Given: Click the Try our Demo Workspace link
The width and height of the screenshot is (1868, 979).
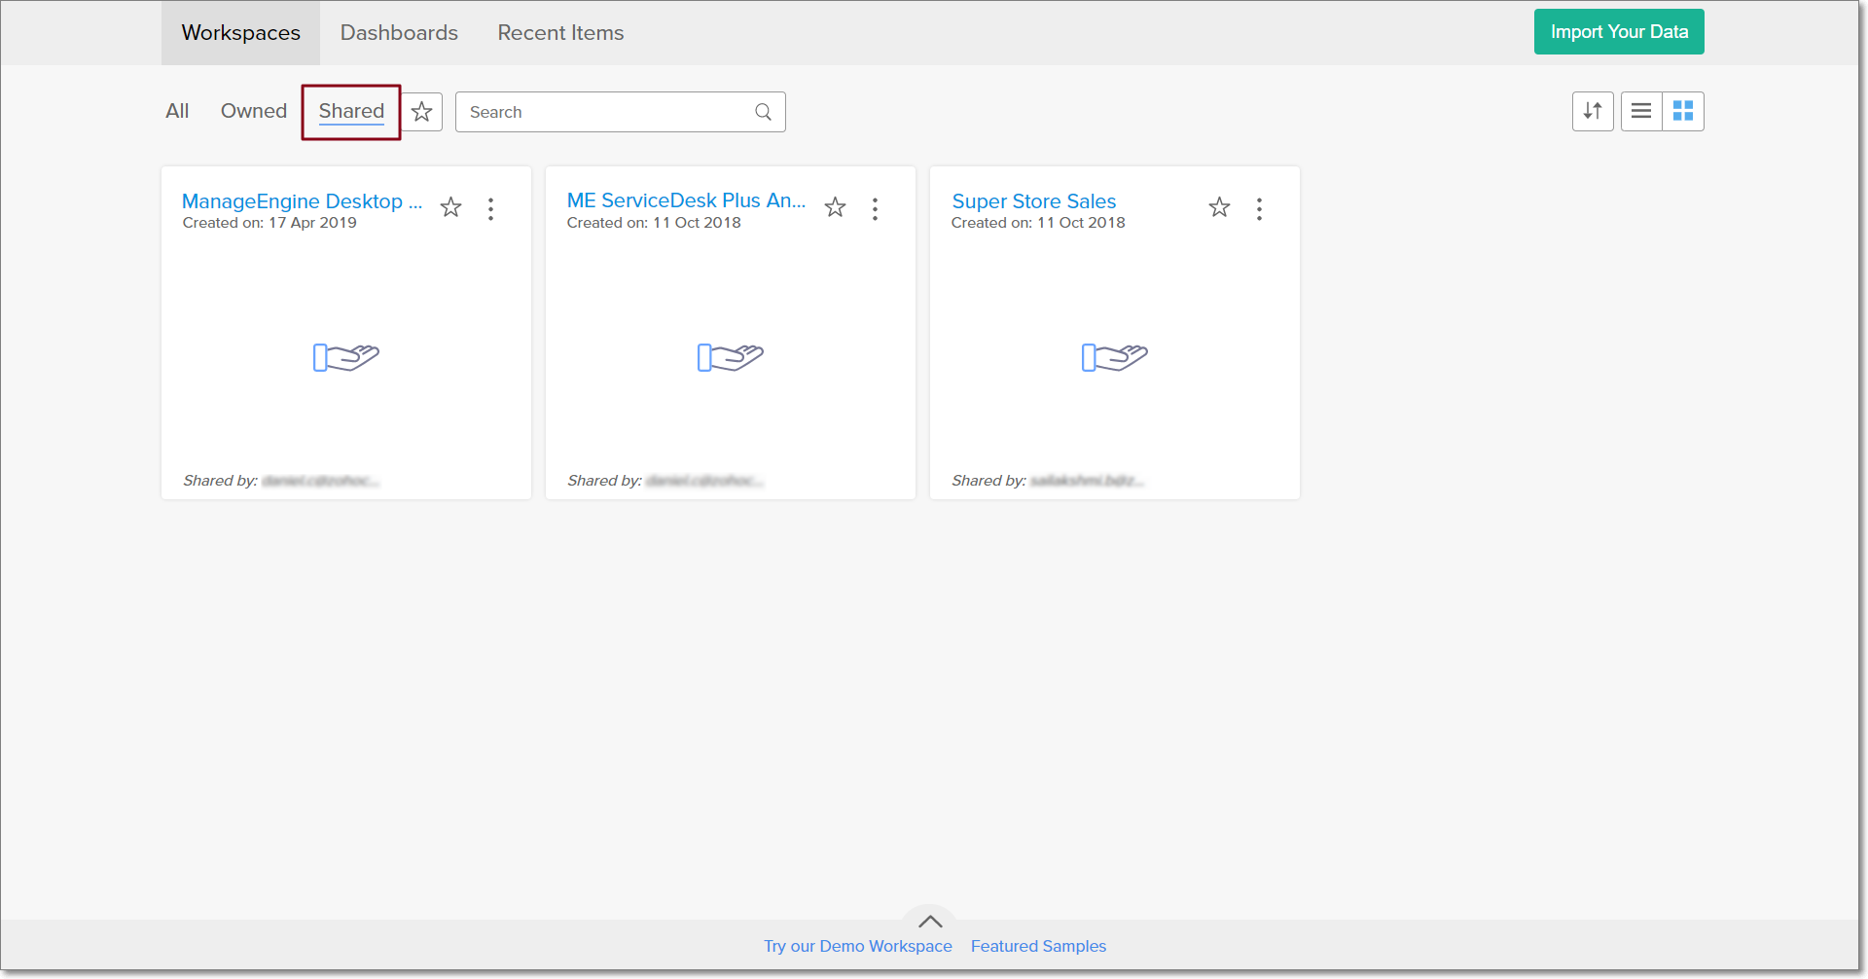Looking at the screenshot, I should click(x=858, y=947).
